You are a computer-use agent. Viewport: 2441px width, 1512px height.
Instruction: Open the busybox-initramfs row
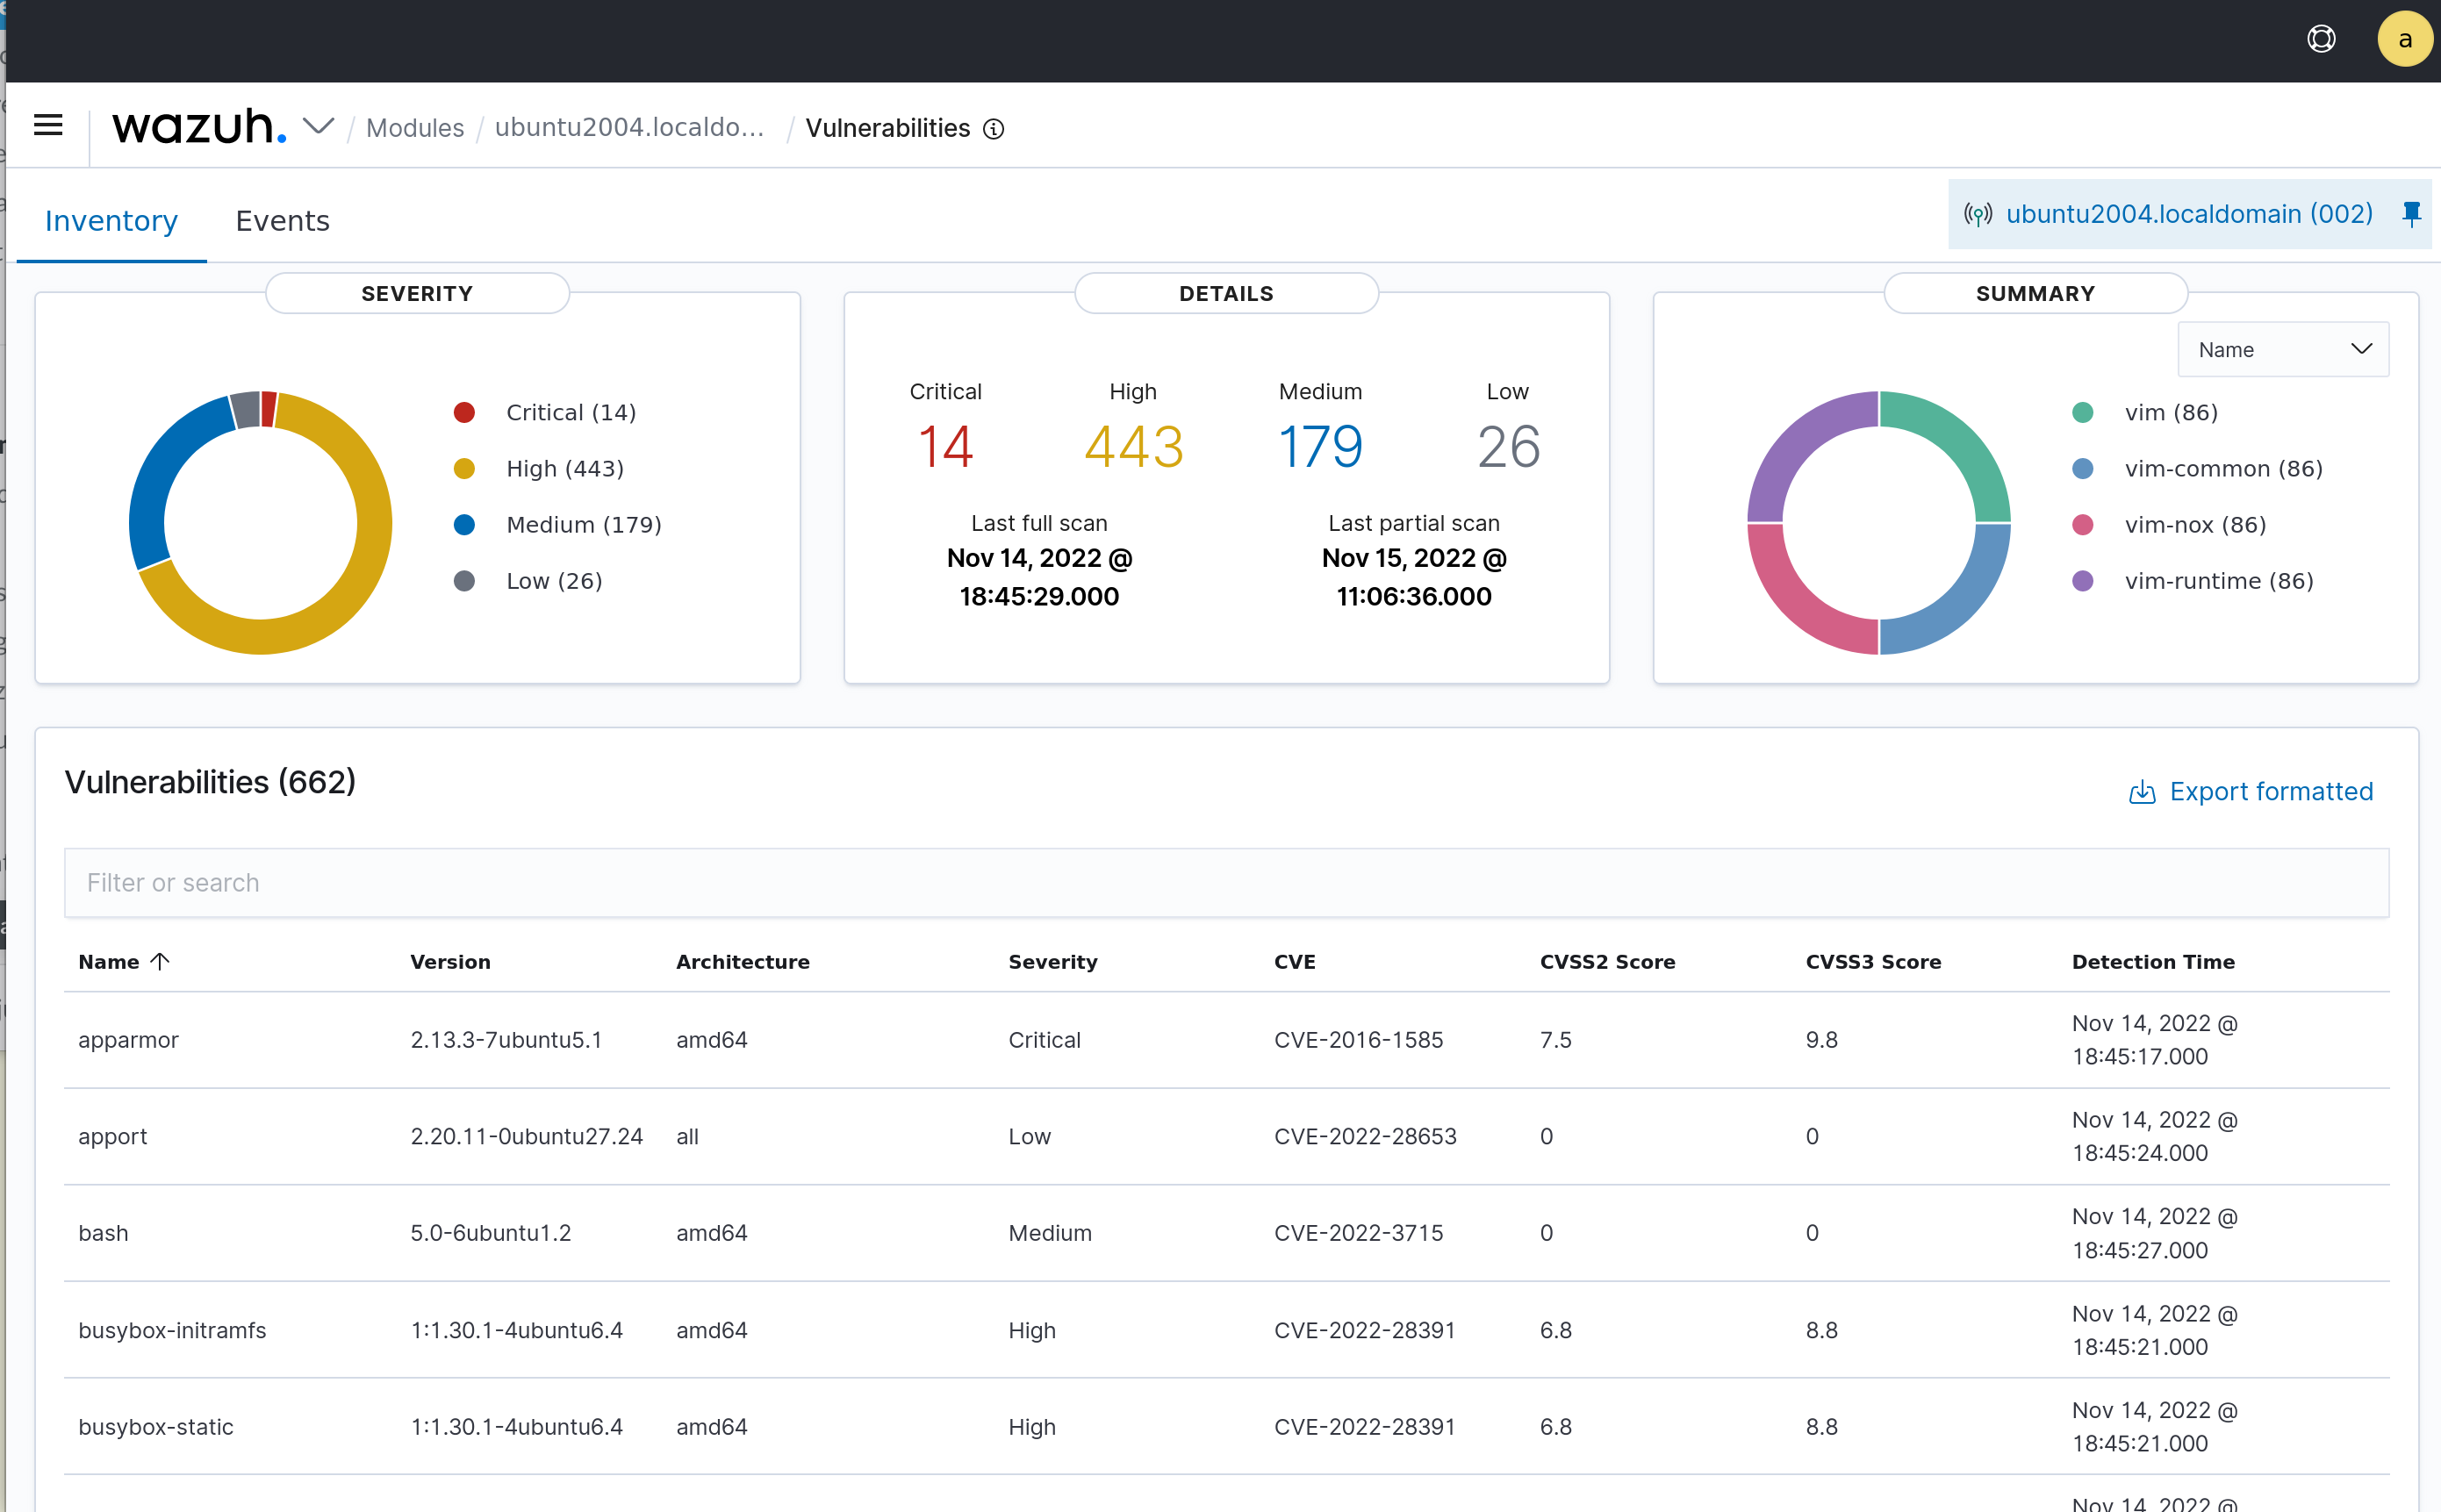coord(1226,1330)
